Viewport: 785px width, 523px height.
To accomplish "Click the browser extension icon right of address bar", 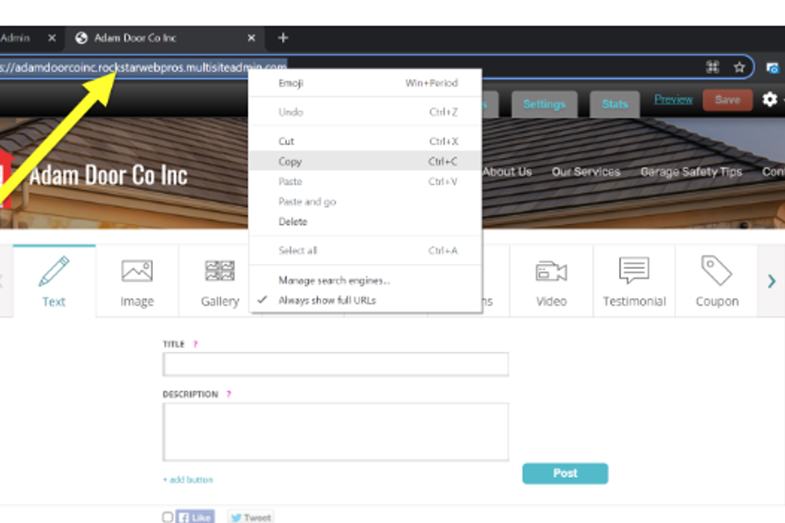I will [773, 68].
